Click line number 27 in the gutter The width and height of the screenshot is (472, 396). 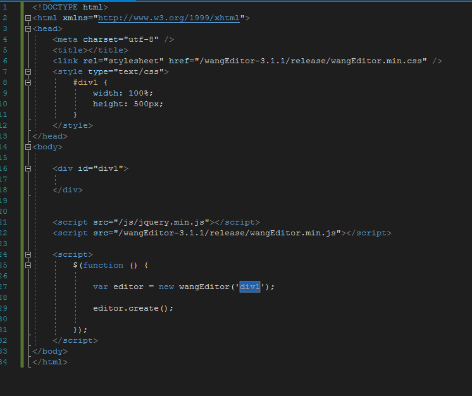pyautogui.click(x=4, y=287)
